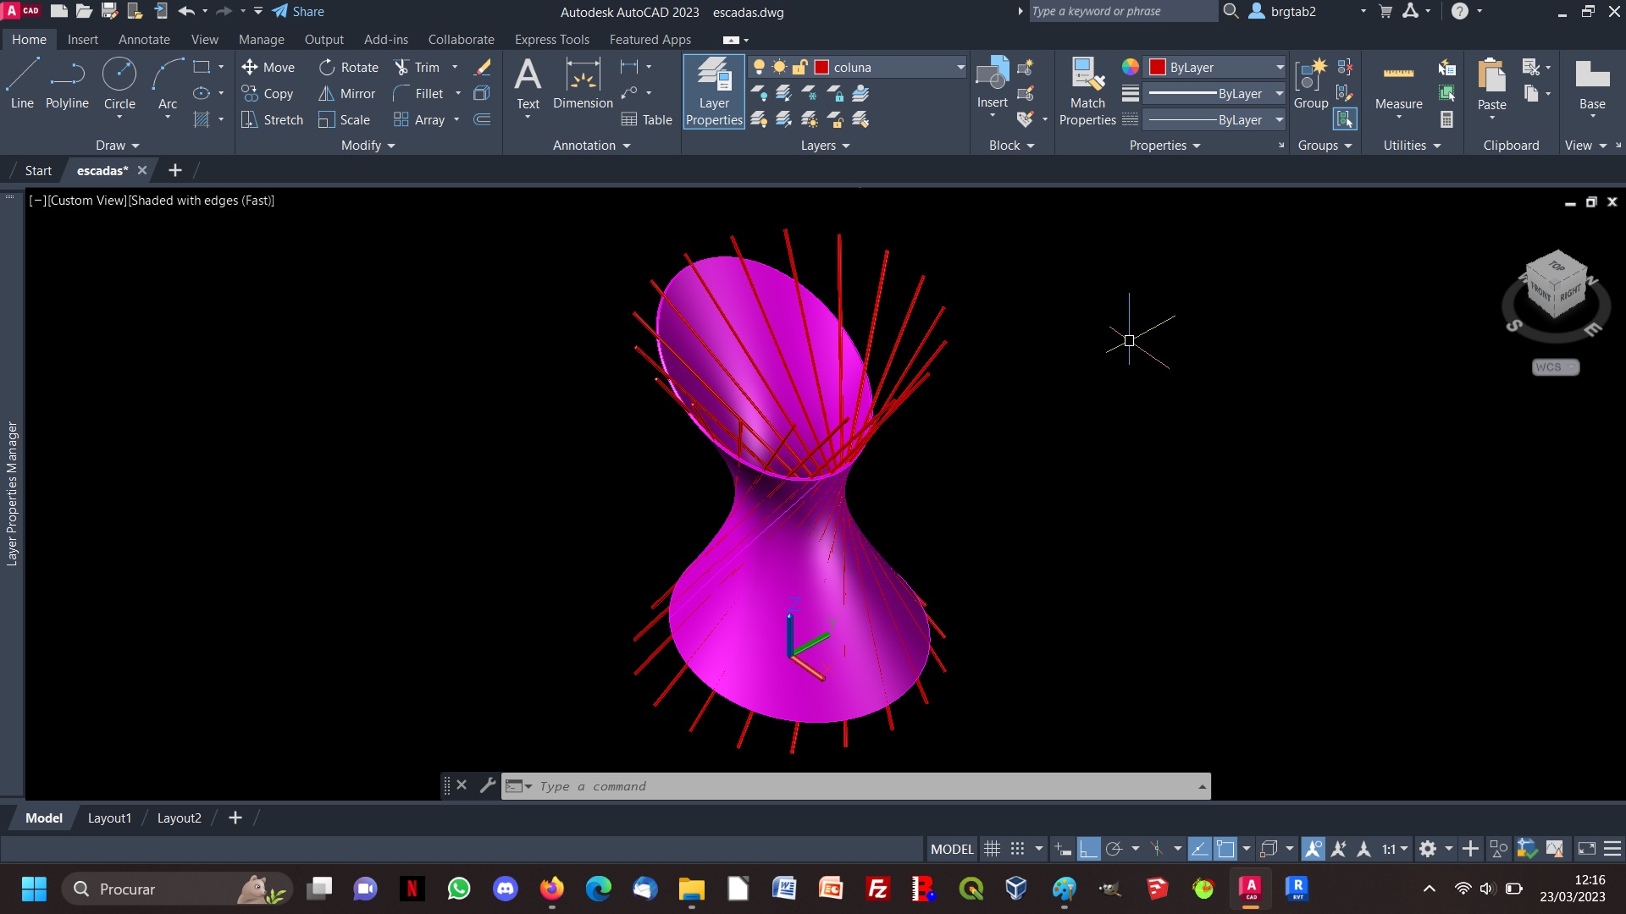1626x914 pixels.
Task: Click the MODEL space button
Action: pos(952,849)
